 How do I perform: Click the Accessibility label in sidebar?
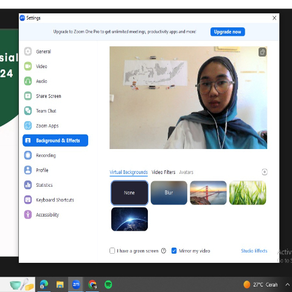(47, 215)
